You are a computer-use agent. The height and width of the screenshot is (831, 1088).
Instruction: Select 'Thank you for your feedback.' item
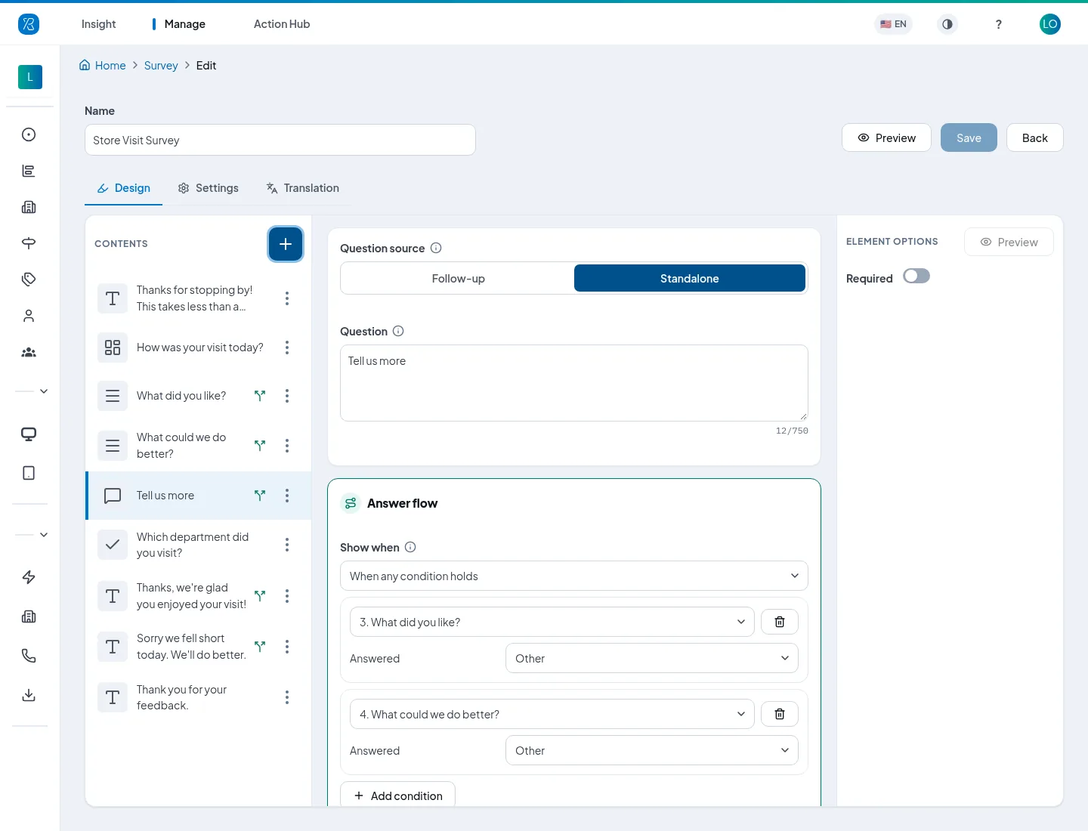coord(199,697)
